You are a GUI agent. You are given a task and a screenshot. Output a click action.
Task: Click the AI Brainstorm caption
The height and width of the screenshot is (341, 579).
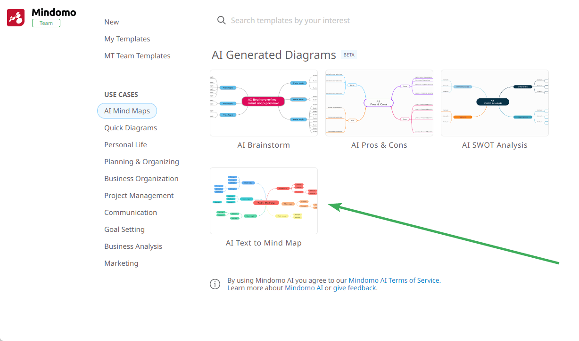pyautogui.click(x=264, y=145)
